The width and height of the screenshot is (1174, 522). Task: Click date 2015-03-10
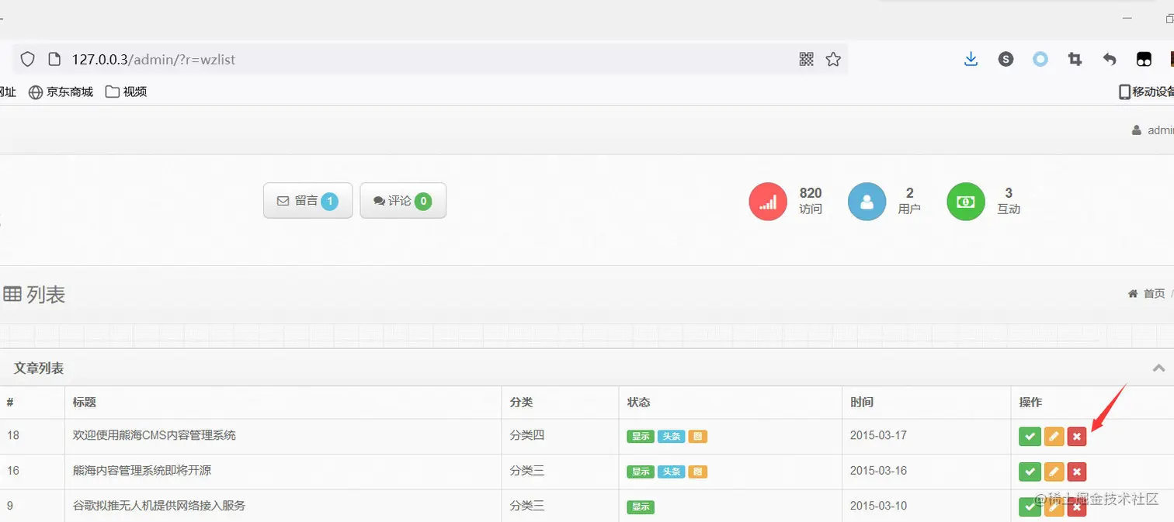(x=878, y=506)
